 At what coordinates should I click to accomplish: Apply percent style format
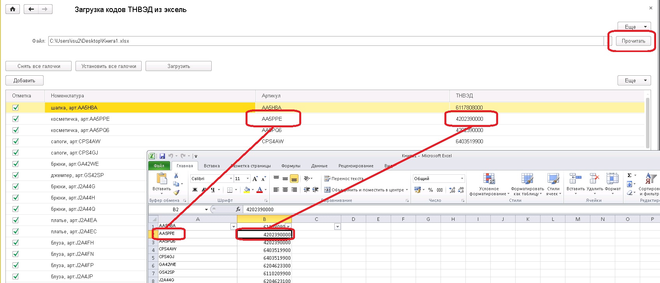431,190
